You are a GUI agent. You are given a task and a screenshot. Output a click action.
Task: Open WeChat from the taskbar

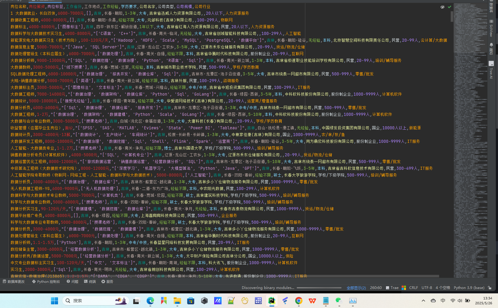(339, 301)
